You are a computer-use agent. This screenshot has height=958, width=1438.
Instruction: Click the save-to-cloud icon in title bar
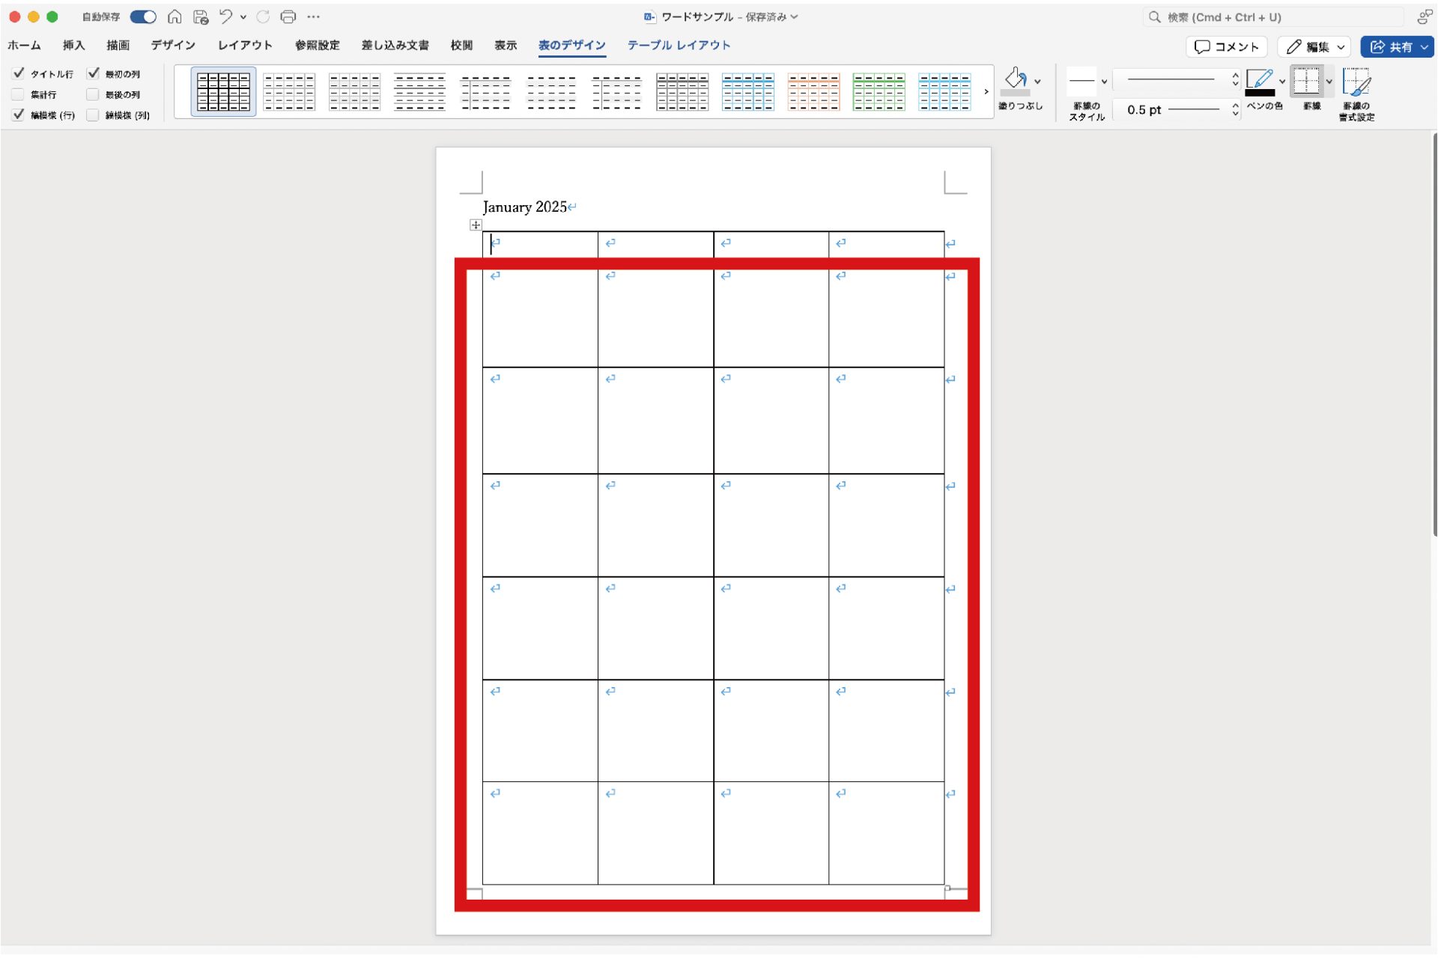[201, 16]
